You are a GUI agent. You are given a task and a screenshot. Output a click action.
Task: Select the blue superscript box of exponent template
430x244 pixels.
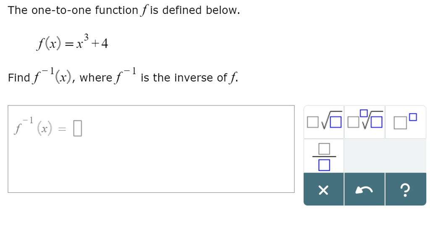[412, 116]
